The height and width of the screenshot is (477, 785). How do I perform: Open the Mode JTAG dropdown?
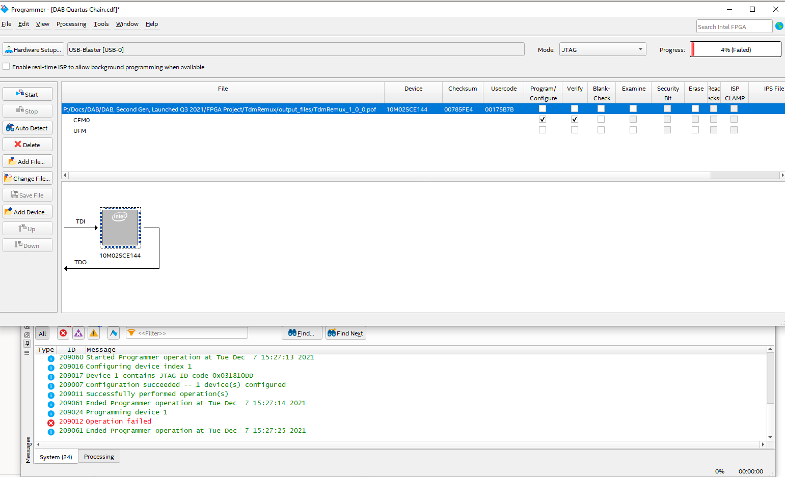[x=603, y=49]
